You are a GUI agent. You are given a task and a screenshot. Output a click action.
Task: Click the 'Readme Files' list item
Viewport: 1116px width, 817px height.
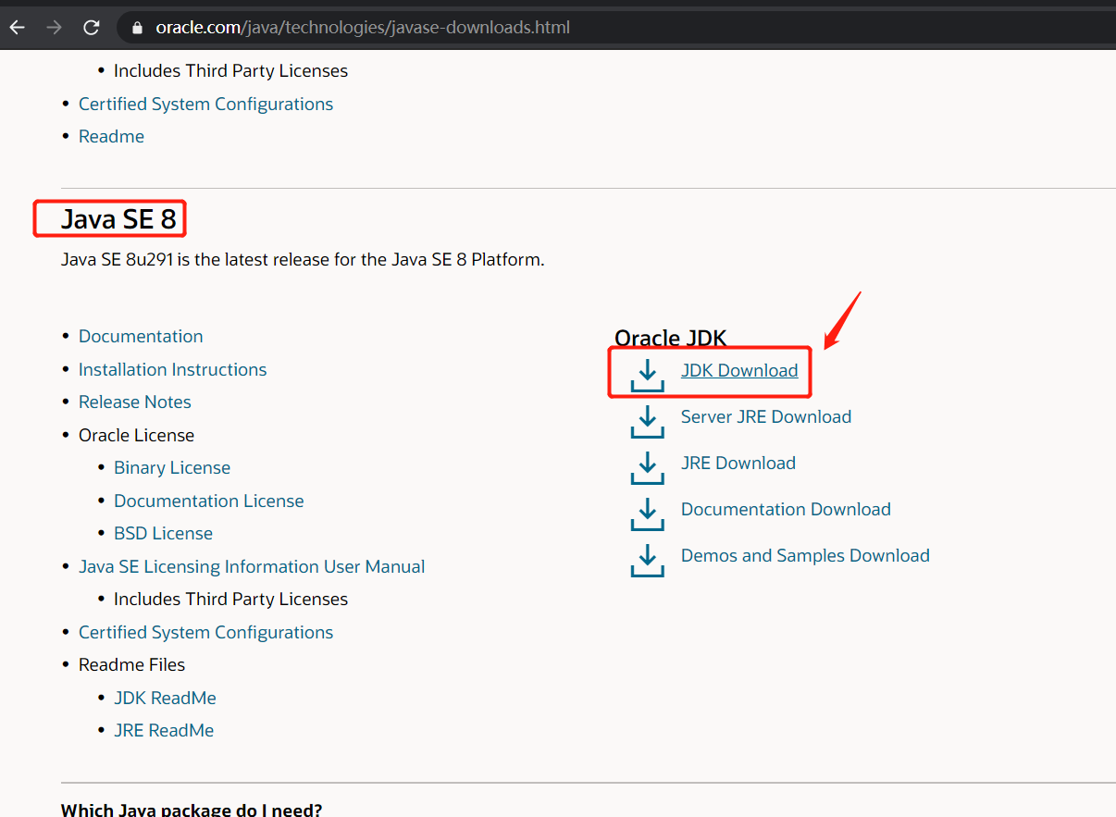(x=131, y=664)
